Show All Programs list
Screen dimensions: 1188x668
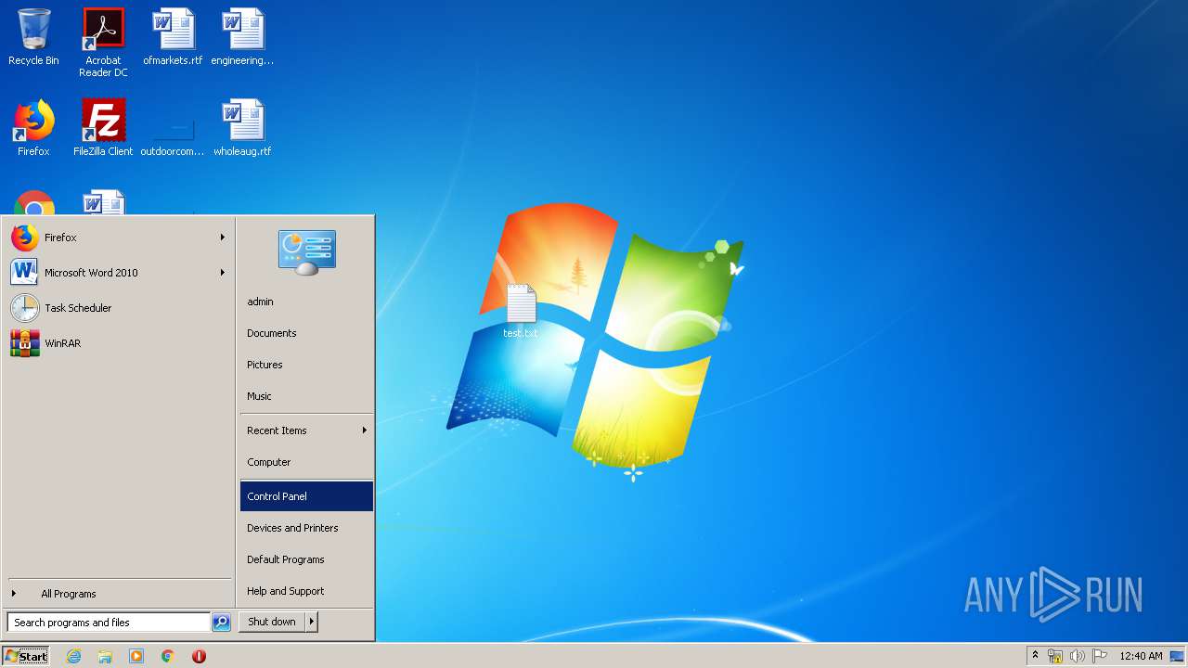click(x=118, y=594)
